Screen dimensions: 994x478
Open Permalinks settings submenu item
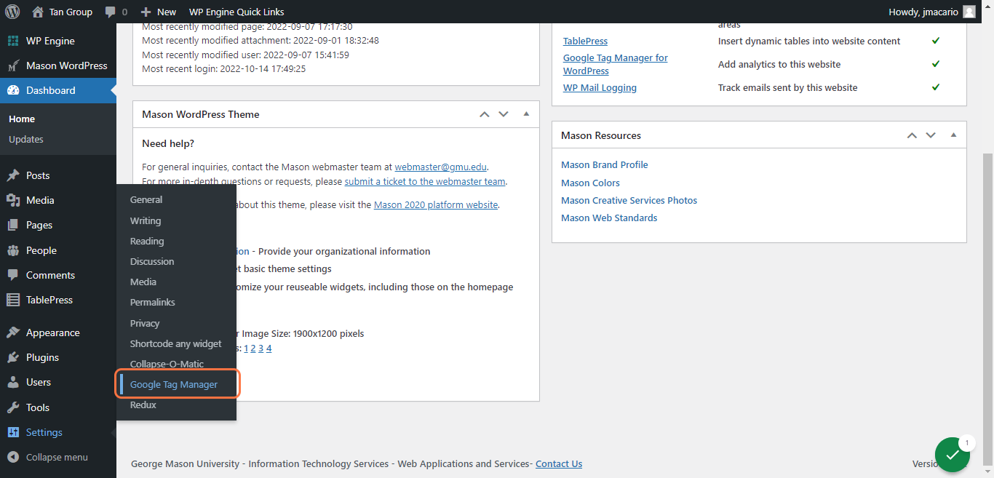point(153,302)
